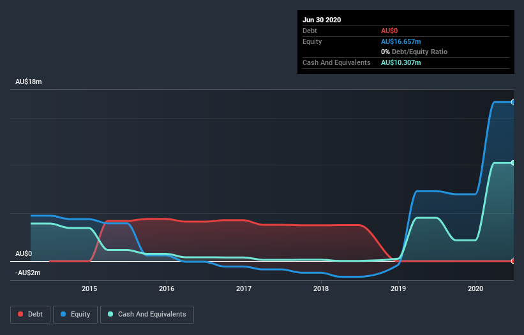Click the Debt label in the tooltip
Image resolution: width=524 pixels, height=335 pixels.
coord(310,31)
